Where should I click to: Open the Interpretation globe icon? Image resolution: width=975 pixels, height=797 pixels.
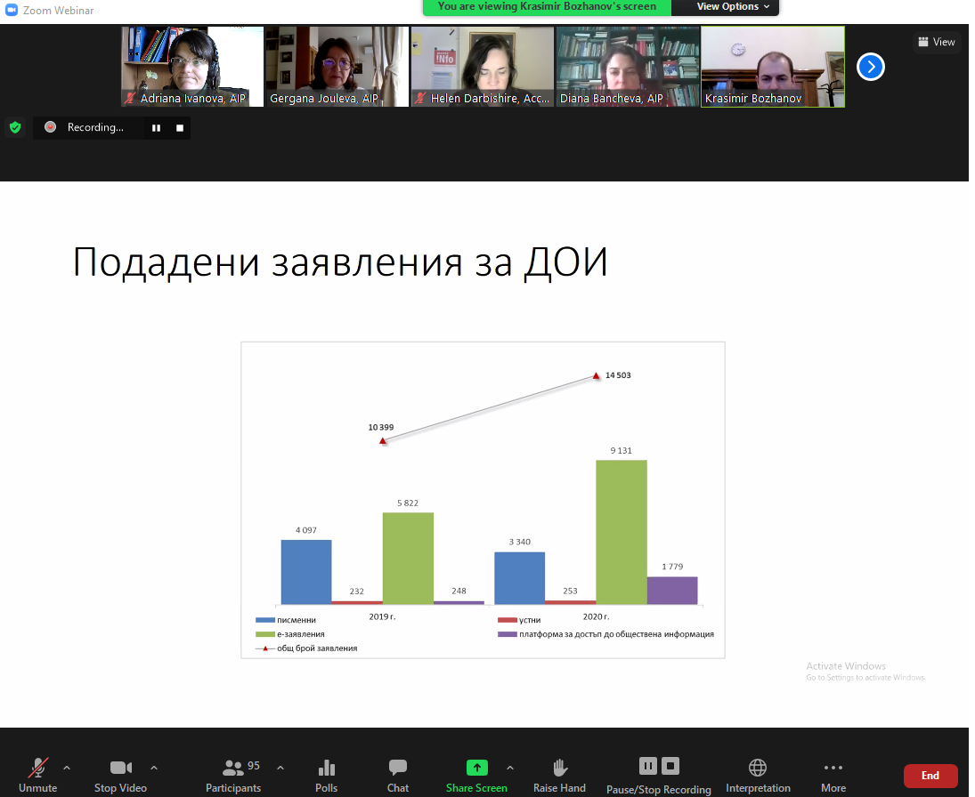[758, 774]
